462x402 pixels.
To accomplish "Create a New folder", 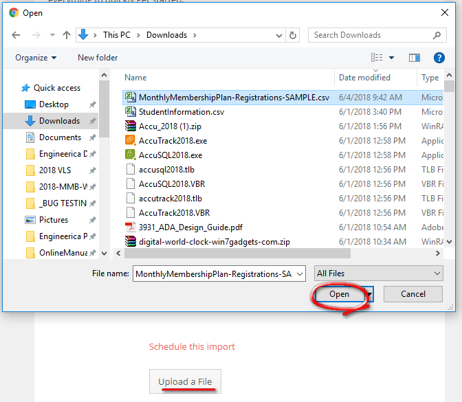I will [98, 58].
